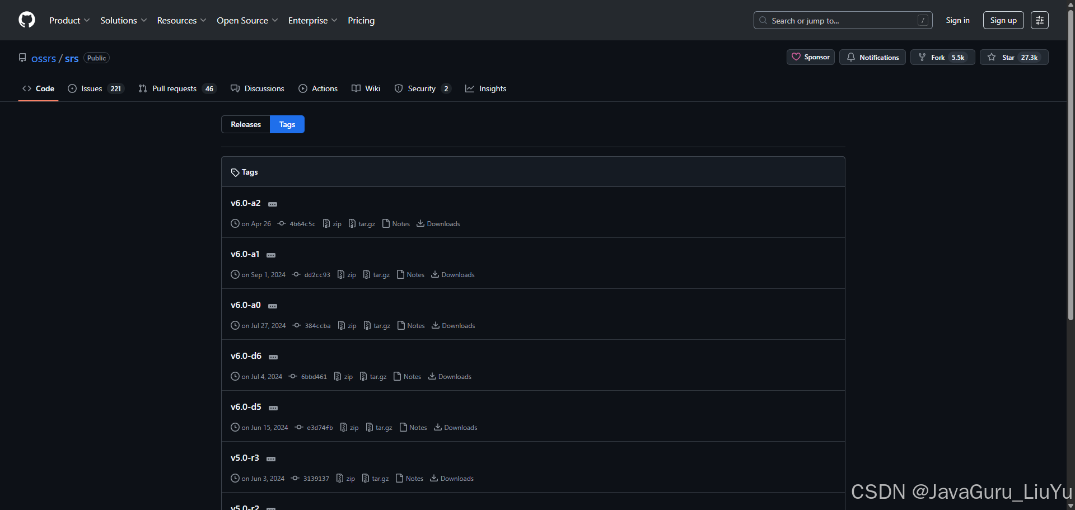Image resolution: width=1075 pixels, height=510 pixels.
Task: Download tar.gz for v6.0-a2
Action: point(362,224)
